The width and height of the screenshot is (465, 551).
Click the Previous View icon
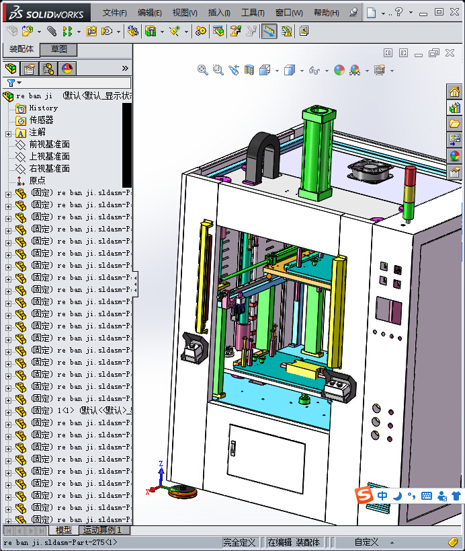click(x=234, y=70)
